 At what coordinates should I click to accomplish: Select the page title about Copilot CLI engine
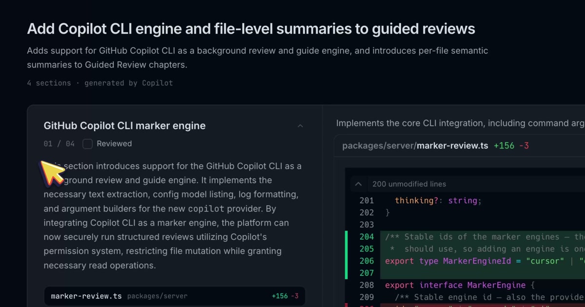pyautogui.click(x=251, y=29)
